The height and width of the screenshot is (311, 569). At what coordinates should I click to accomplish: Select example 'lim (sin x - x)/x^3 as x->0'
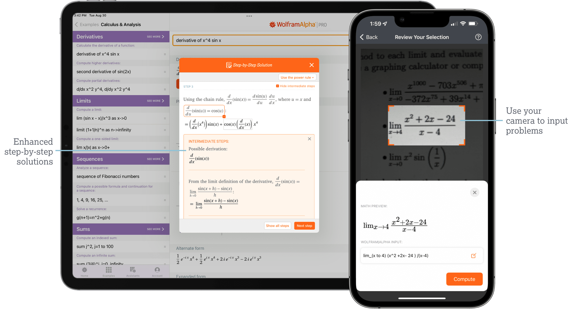pyautogui.click(x=121, y=118)
